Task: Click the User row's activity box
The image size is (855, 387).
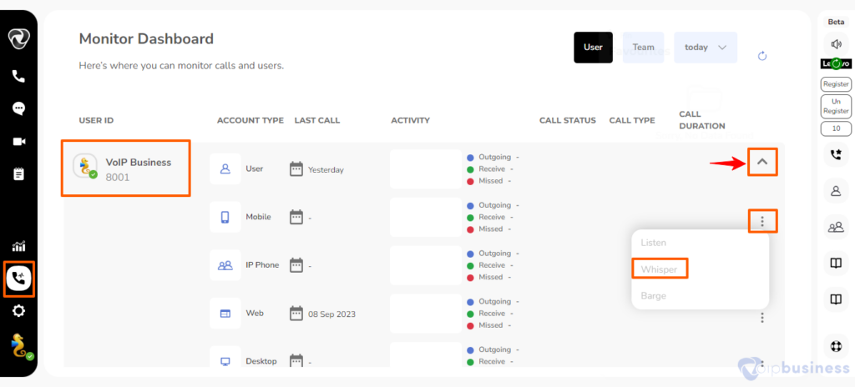Action: (x=427, y=169)
